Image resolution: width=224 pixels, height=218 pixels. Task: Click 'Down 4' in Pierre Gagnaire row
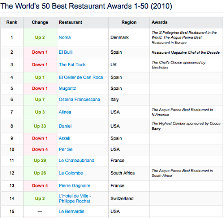pos(40,186)
